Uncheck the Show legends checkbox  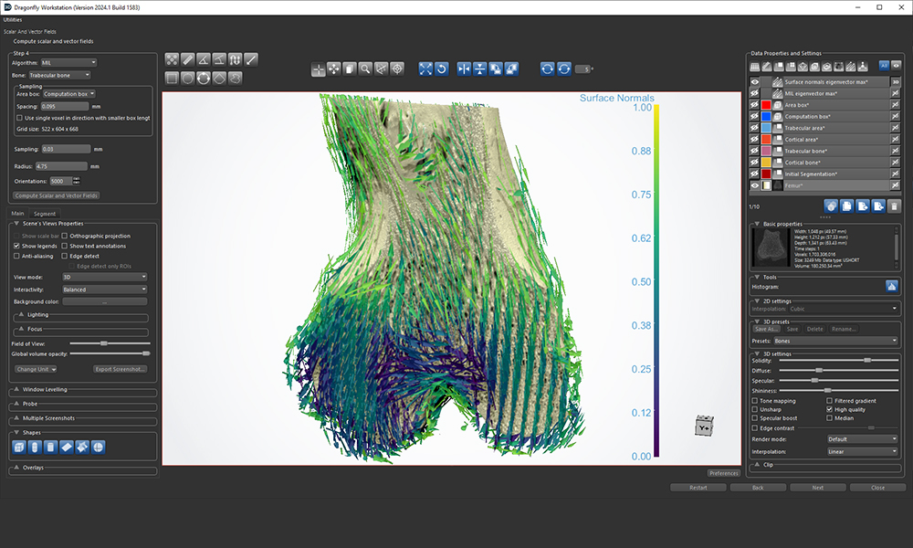click(17, 246)
